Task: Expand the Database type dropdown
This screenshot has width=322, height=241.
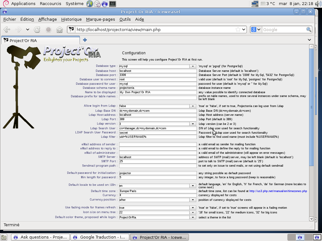Action: pyautogui.click(x=193, y=66)
